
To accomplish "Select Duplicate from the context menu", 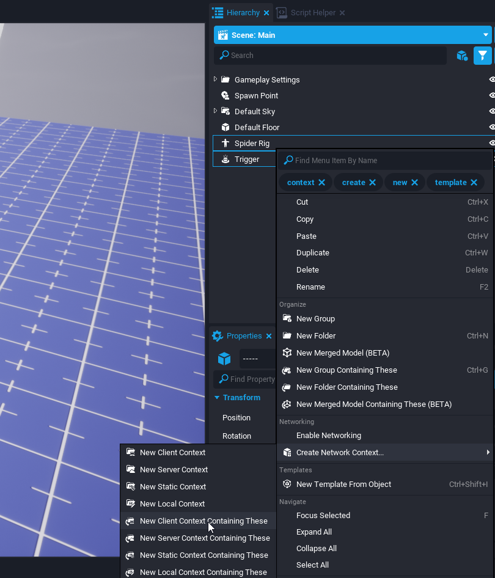I will coord(312,253).
